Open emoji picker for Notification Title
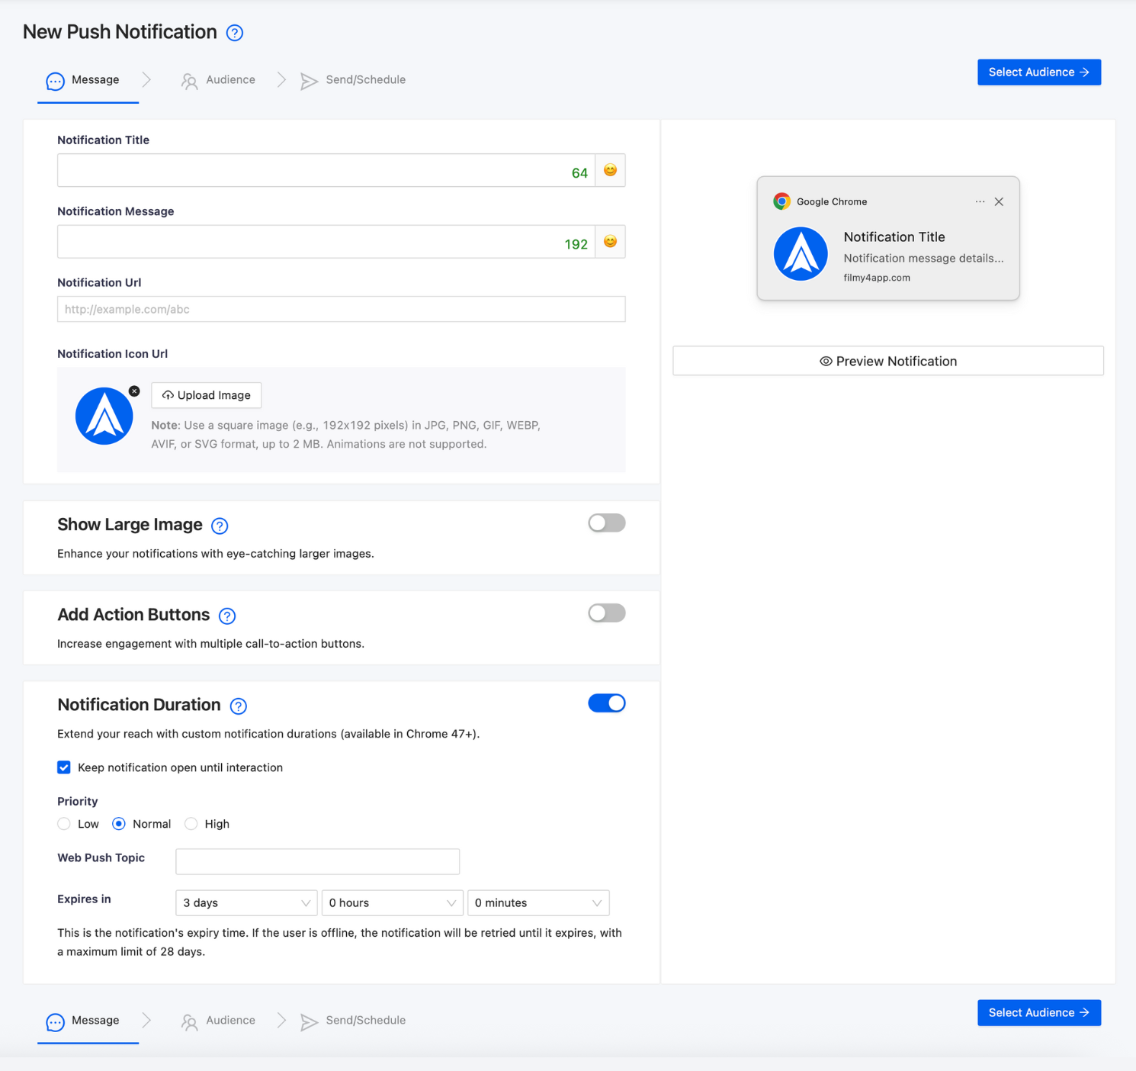 click(610, 170)
